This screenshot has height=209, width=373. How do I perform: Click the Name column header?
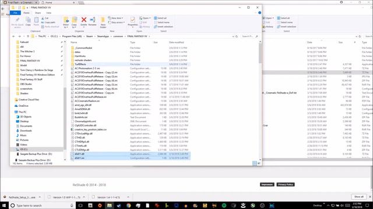click(74, 42)
